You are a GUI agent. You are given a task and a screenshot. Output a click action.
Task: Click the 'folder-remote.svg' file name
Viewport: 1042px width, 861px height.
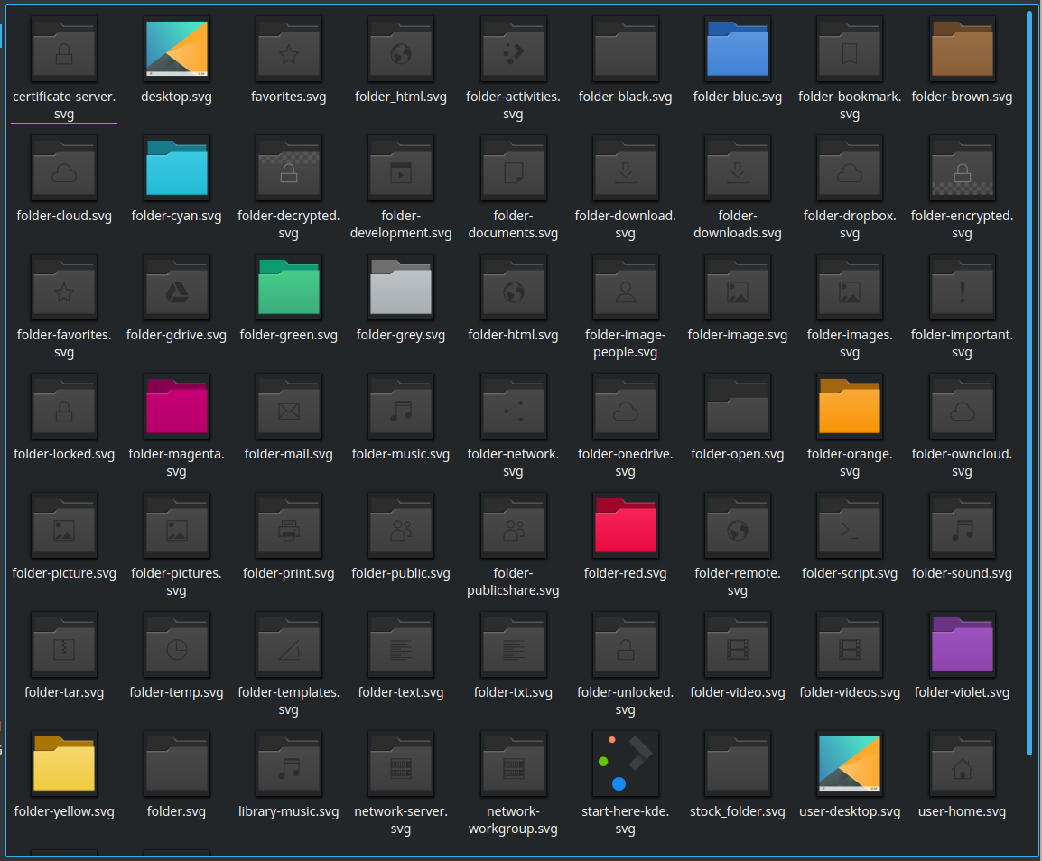[738, 581]
